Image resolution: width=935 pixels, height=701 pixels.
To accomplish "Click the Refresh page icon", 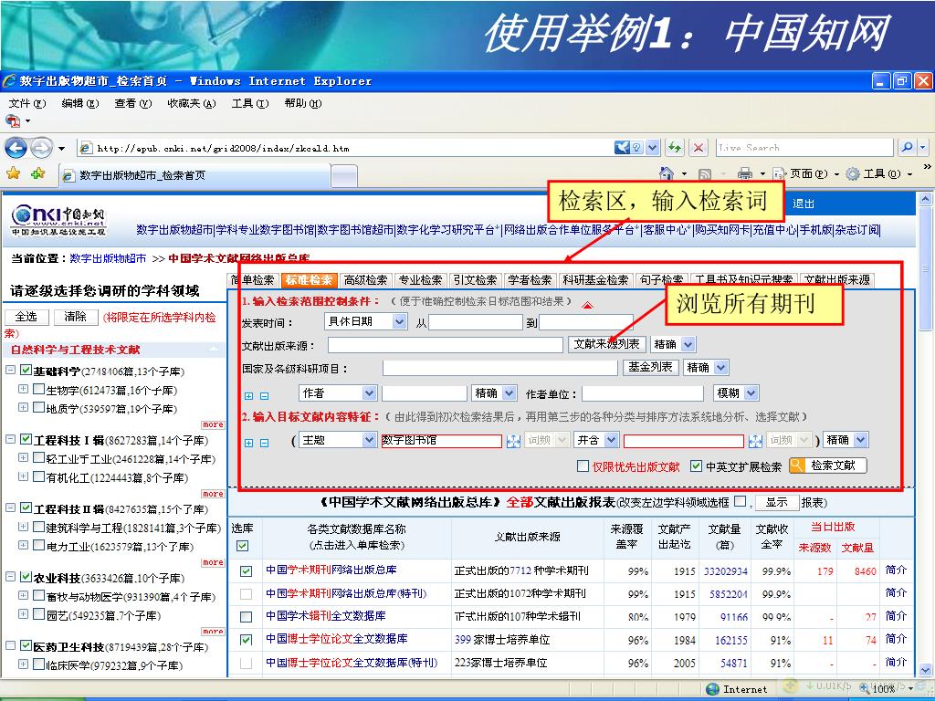I will (x=675, y=147).
